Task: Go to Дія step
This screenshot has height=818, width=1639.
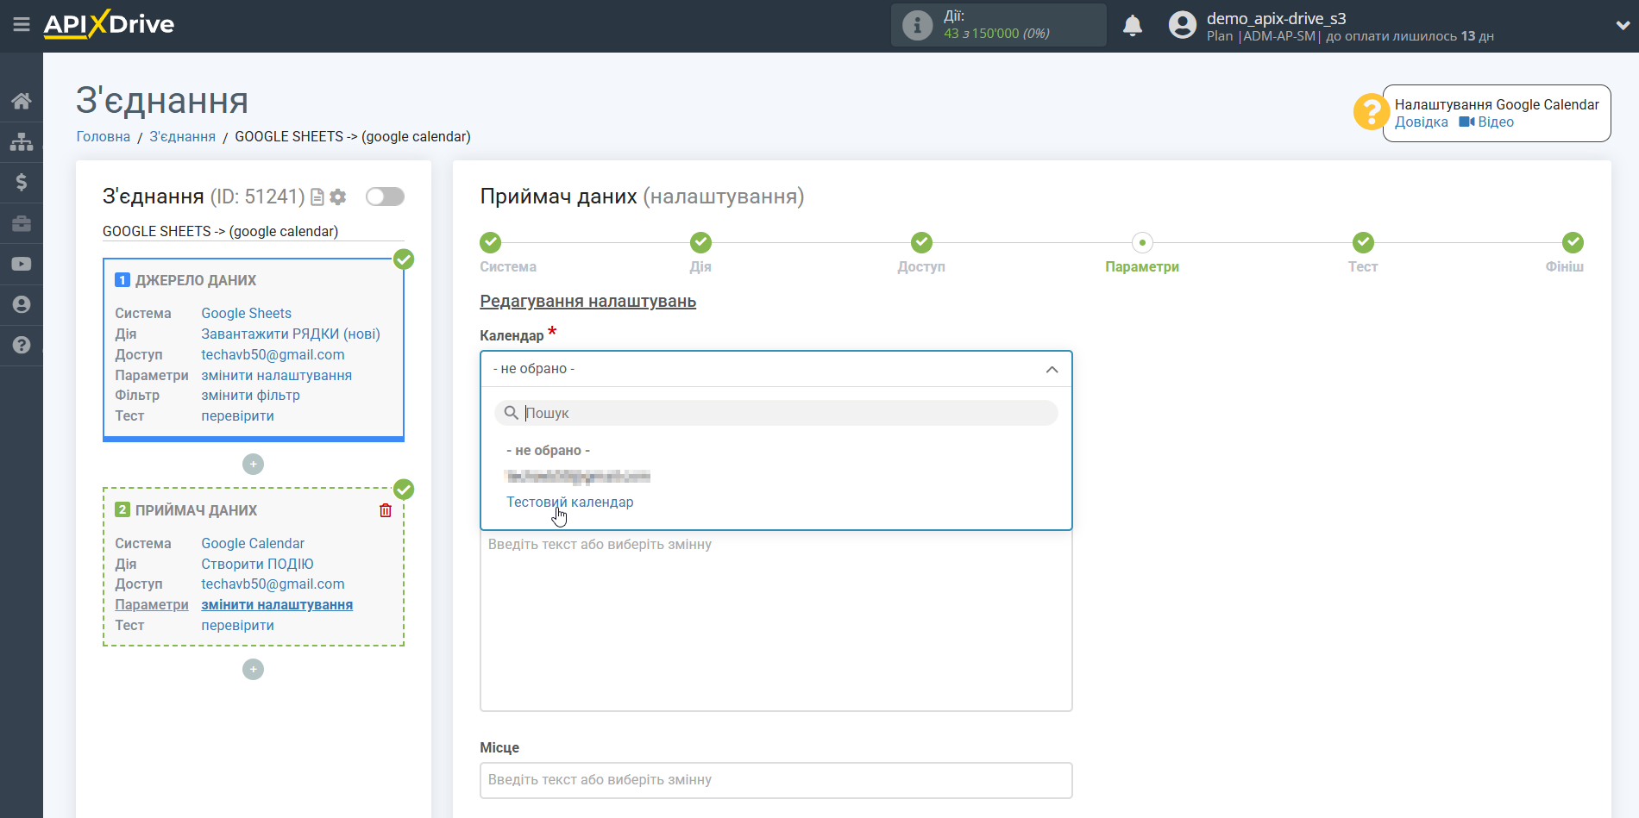Action: click(700, 242)
